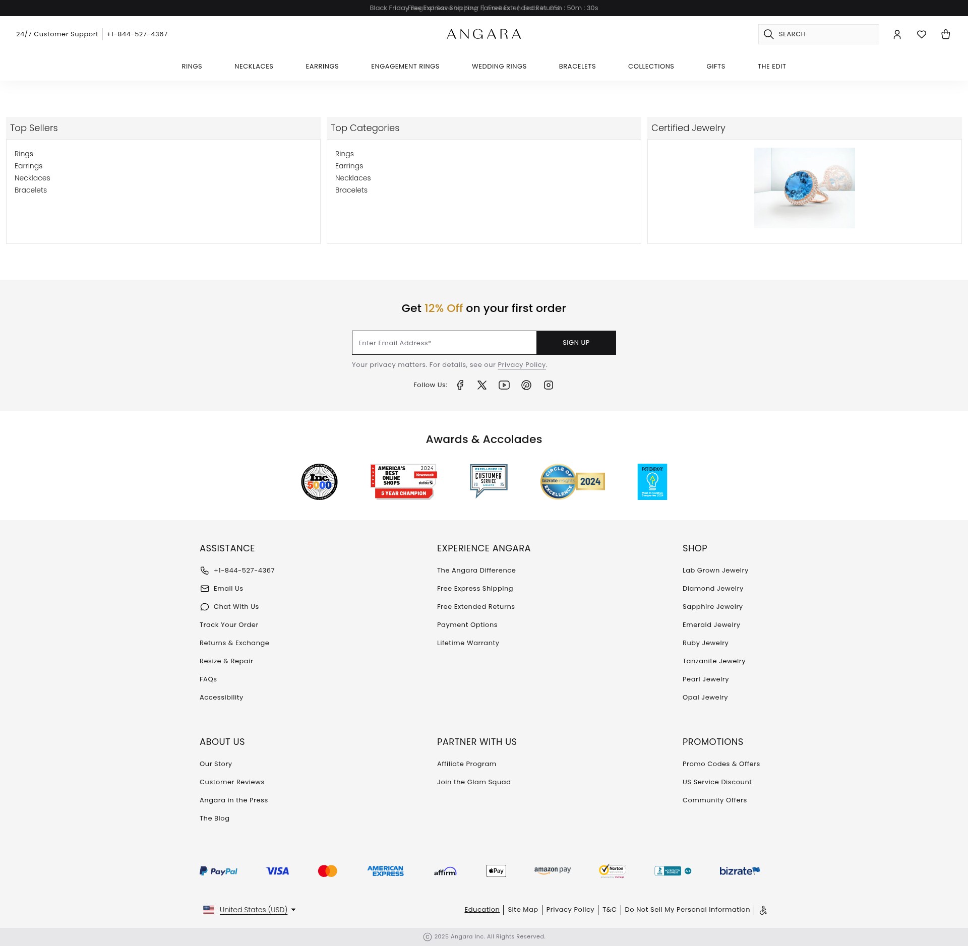Image resolution: width=968 pixels, height=946 pixels.
Task: Click the header phone number +1-844-527-4367
Action: pos(137,34)
